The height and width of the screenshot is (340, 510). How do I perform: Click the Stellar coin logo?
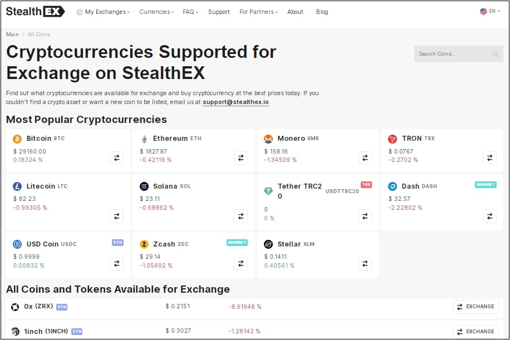point(268,244)
